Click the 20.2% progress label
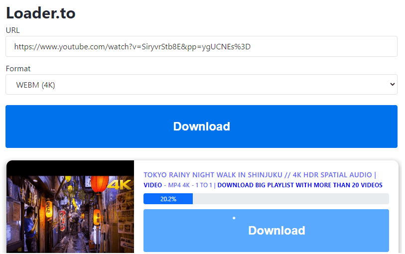 pos(168,199)
